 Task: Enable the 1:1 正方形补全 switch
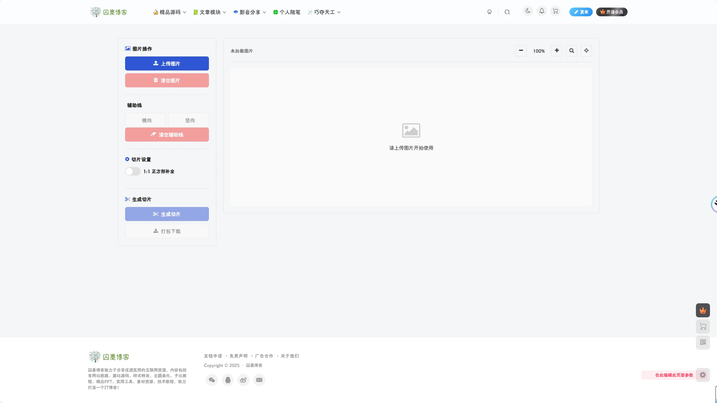click(x=133, y=171)
